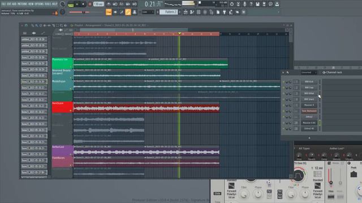
Task: Toggle the wait-for-input icon
Action: [x=115, y=4]
